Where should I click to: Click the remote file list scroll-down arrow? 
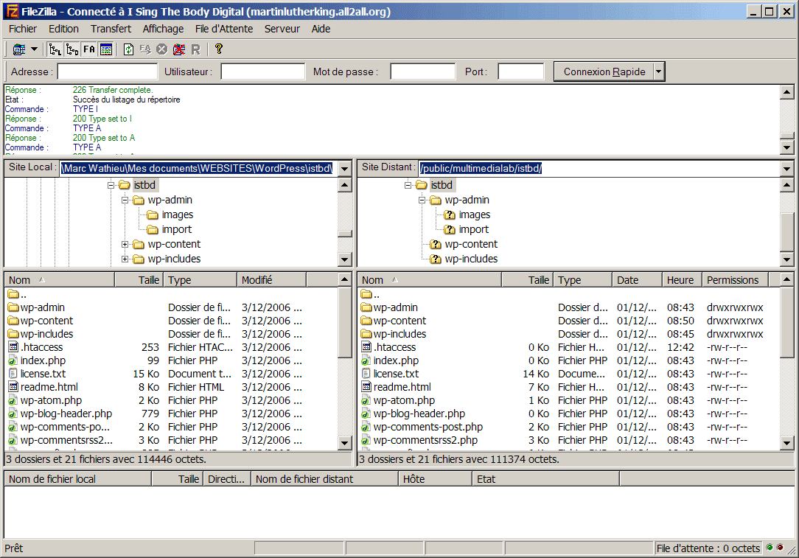786,443
